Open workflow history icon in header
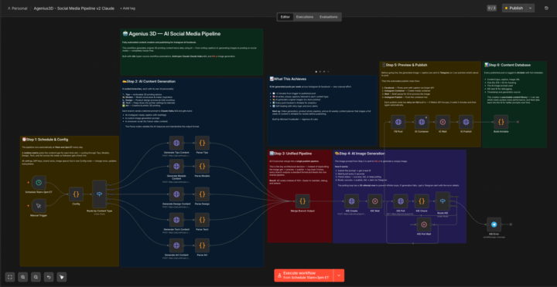This screenshot has height=287, width=557. (x=546, y=8)
